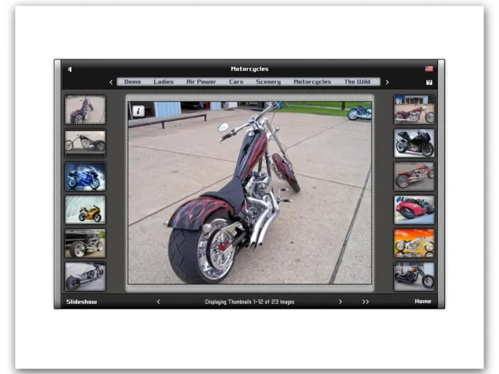Click the US flag language icon
This screenshot has height=374, width=499.
429,69
